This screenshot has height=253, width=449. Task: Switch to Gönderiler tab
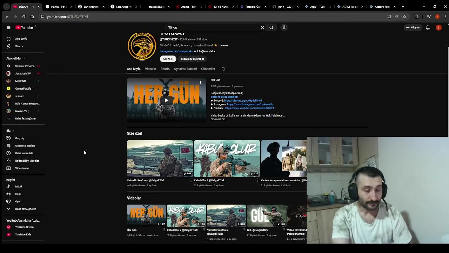[x=208, y=69]
